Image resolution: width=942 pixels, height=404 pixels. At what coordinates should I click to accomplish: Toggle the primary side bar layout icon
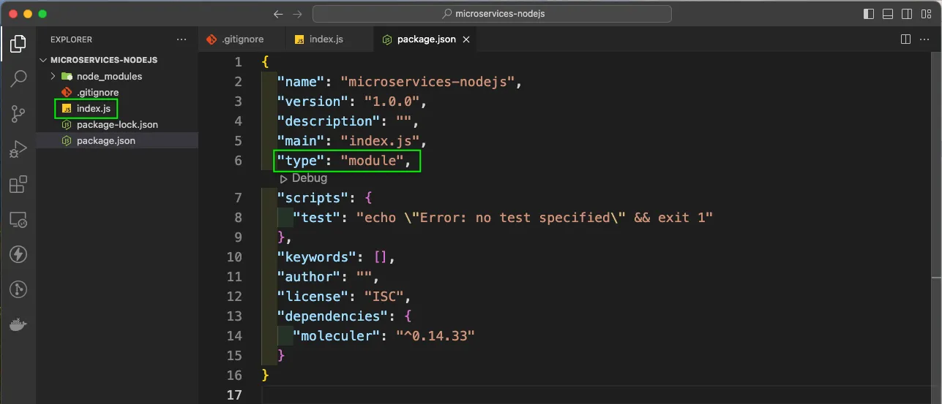click(869, 14)
